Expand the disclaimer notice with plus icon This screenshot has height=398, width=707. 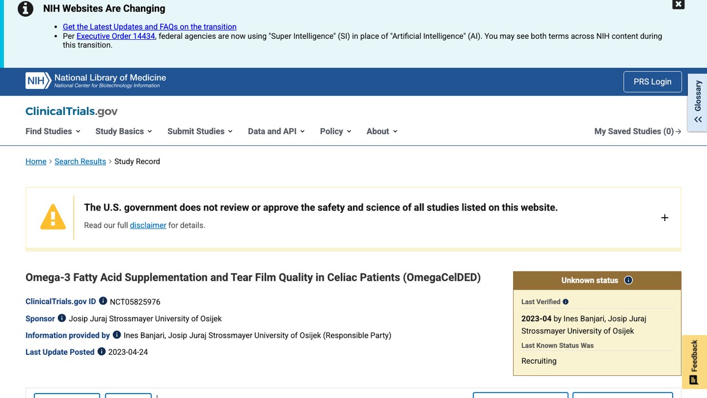click(x=664, y=218)
